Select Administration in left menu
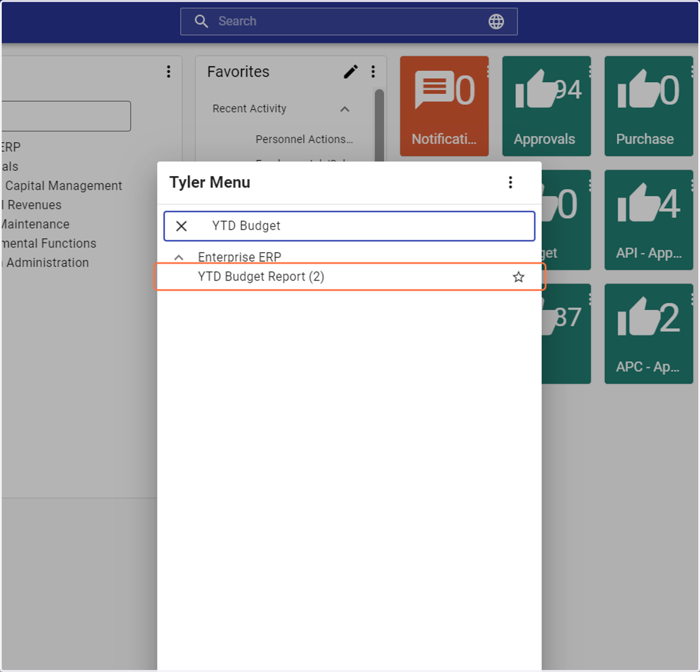700x672 pixels. 48,263
